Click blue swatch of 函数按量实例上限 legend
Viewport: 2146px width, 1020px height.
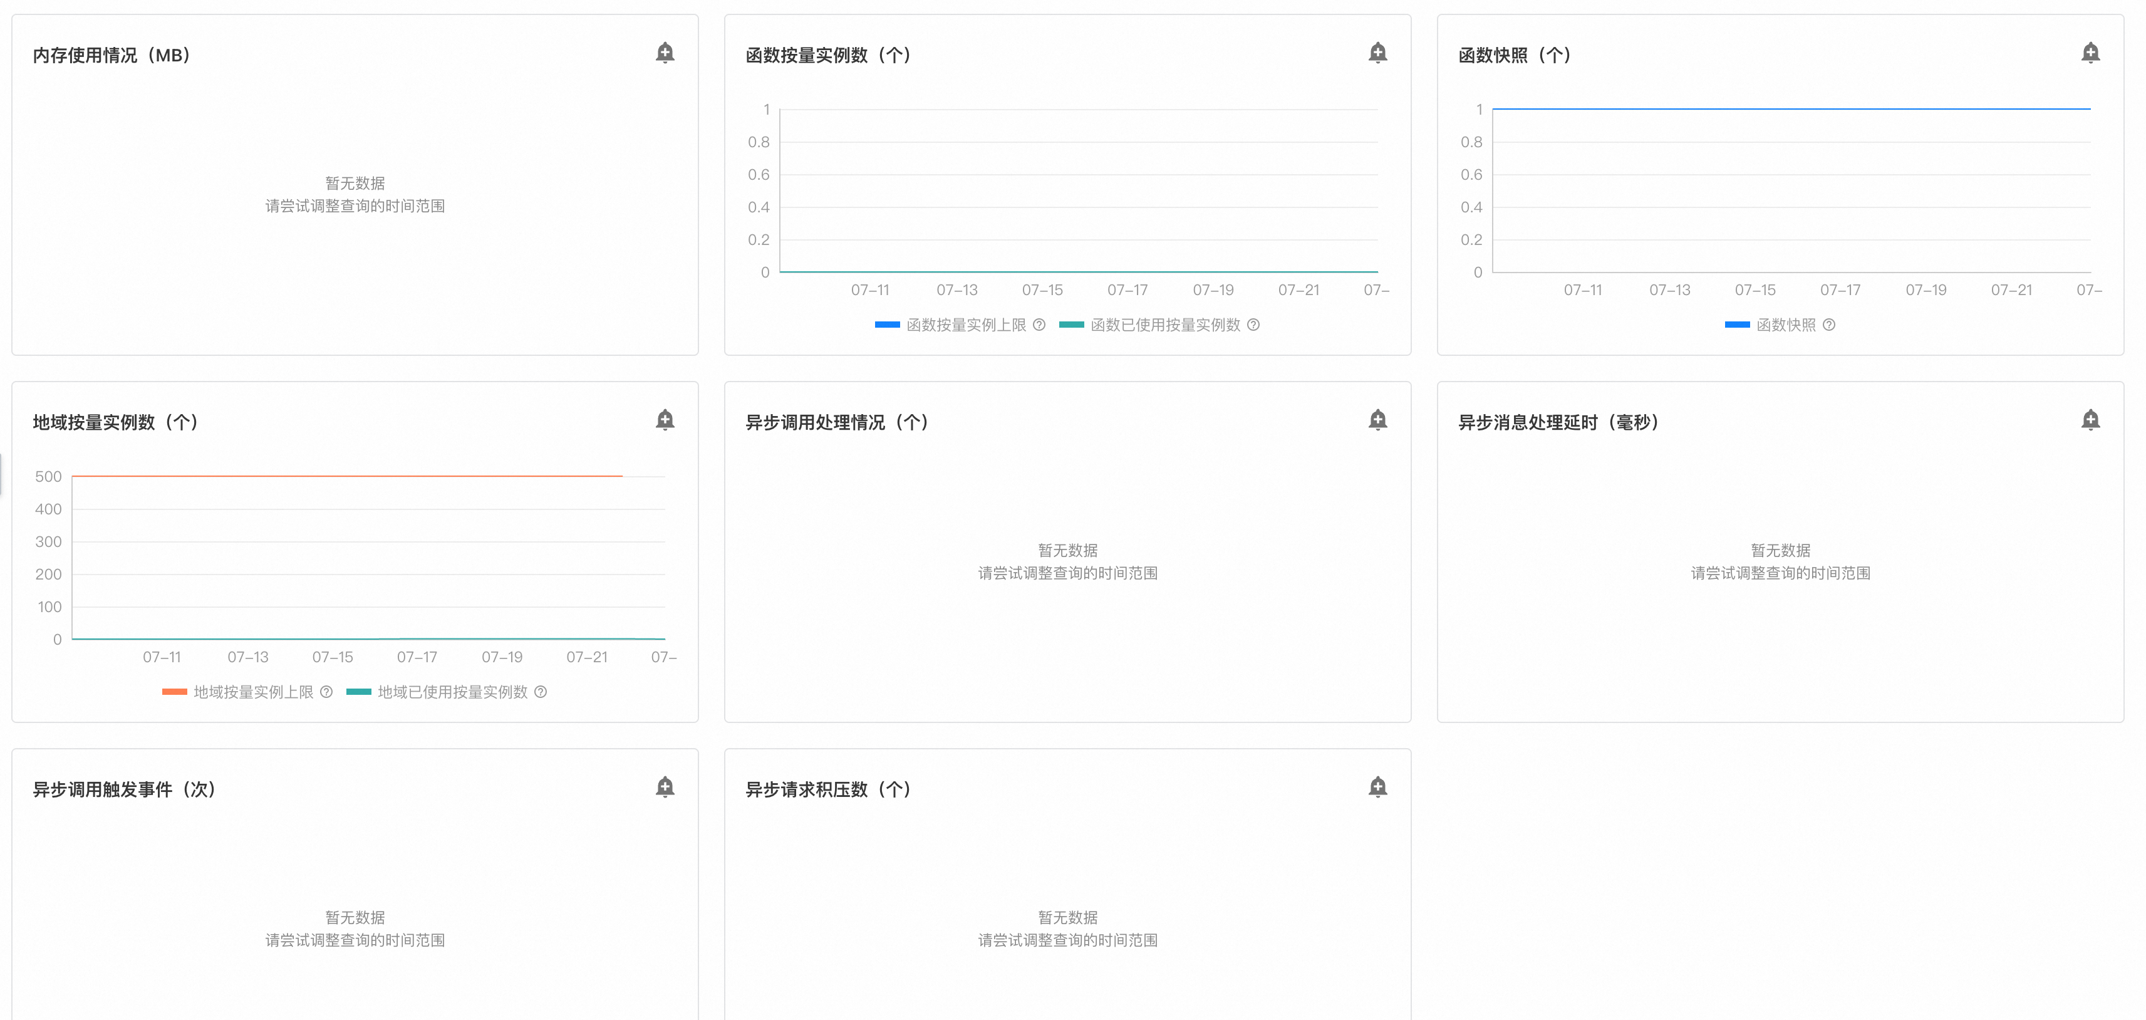pos(887,325)
